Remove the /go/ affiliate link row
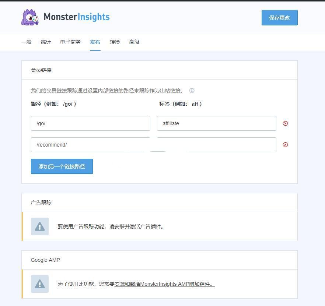Viewport: 325px width, 306px height. (285, 123)
